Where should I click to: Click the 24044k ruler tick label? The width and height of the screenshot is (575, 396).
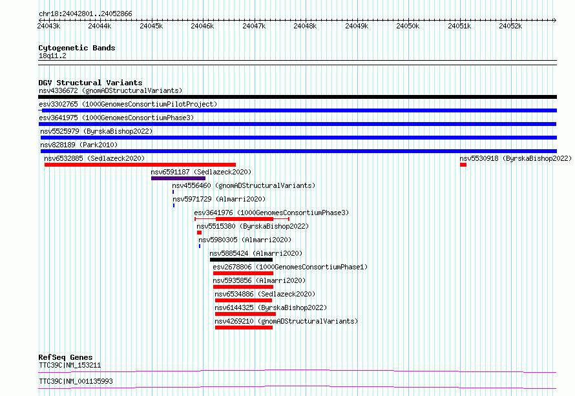pos(99,26)
